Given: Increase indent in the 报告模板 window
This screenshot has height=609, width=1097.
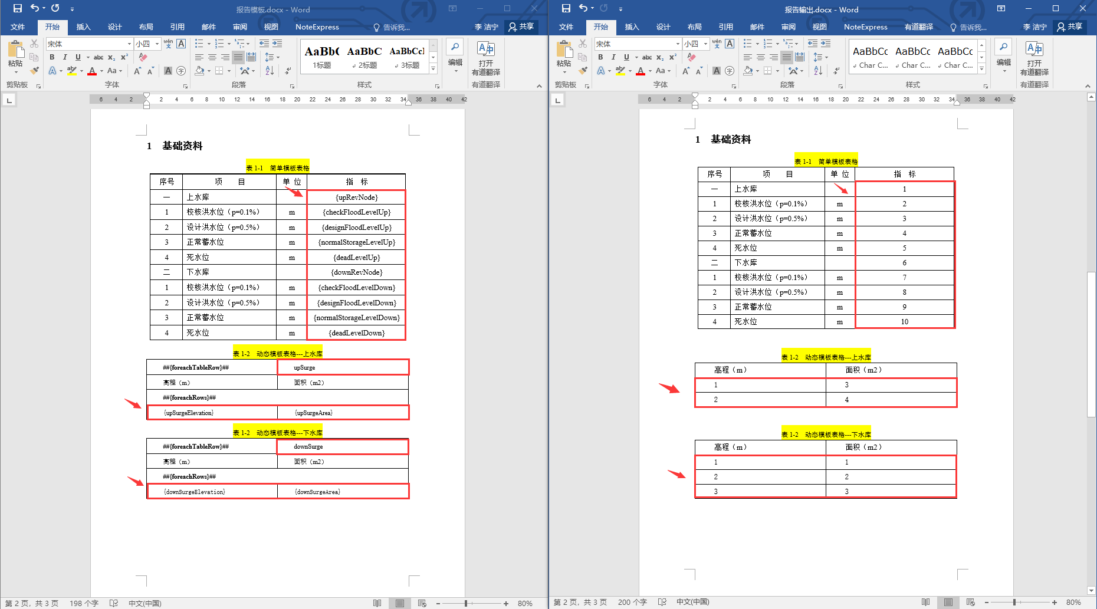Looking at the screenshot, I should tap(277, 44).
